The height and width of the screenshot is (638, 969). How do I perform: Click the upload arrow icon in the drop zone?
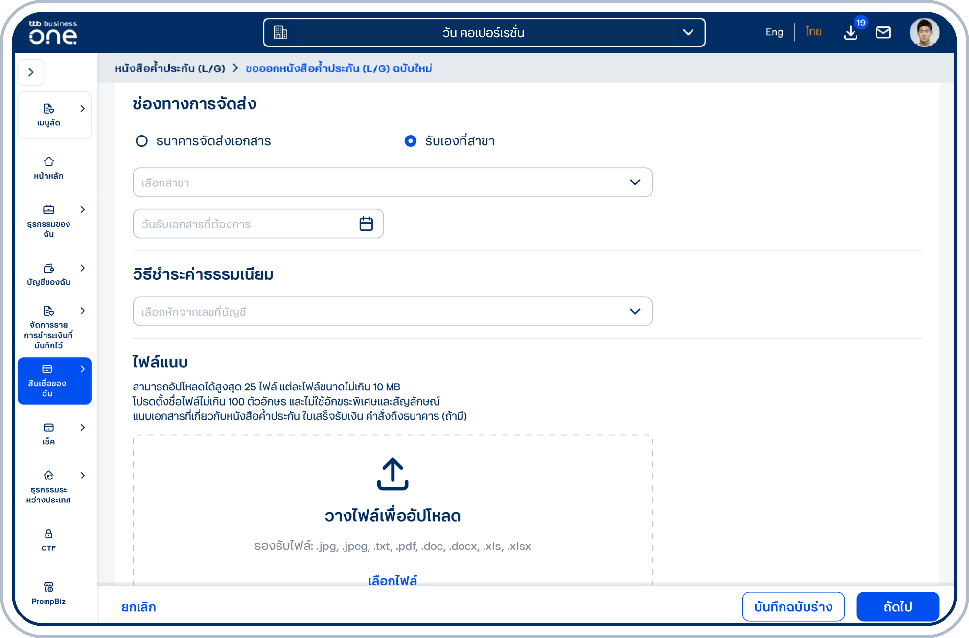click(392, 474)
